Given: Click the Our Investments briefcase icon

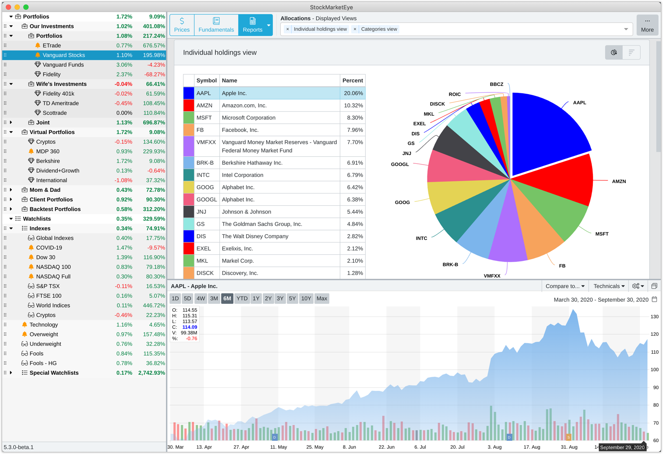Looking at the screenshot, I should tap(25, 26).
